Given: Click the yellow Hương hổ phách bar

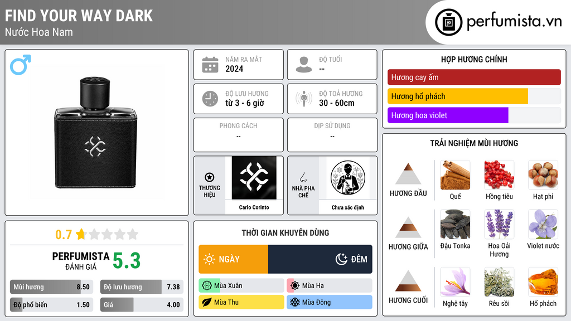Looking at the screenshot, I should 458,96.
